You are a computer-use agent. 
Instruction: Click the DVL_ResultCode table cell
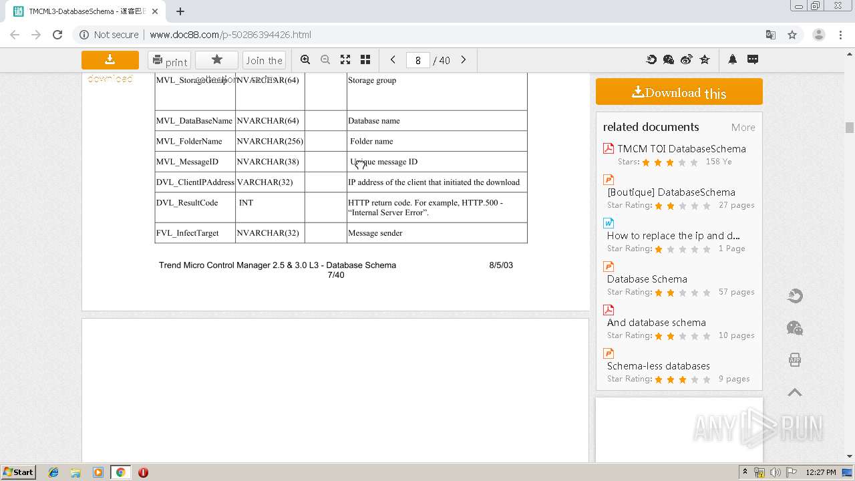click(195, 208)
